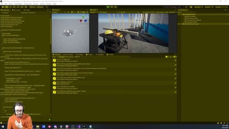Viewport: 229px width, 129px height.
Task: Switch to the Console tab
Action: point(57,54)
